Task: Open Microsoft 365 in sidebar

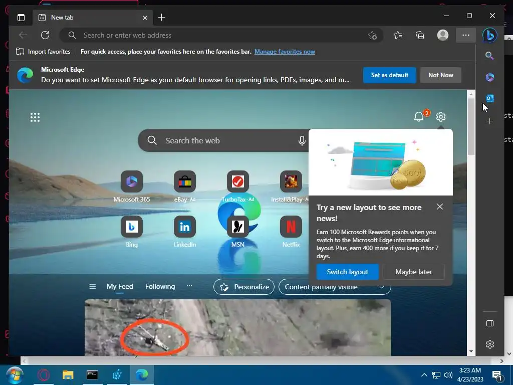Action: [490, 77]
